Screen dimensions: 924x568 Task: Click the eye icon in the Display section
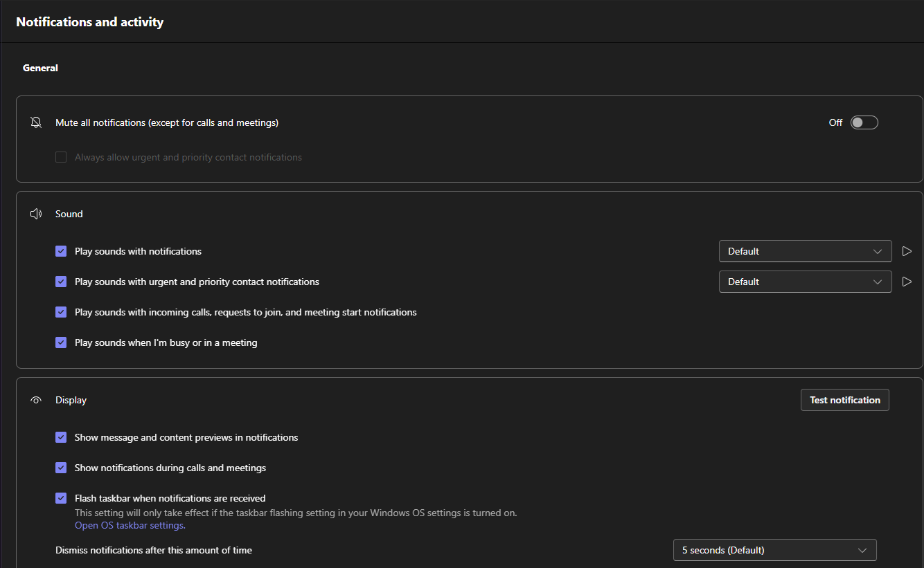(36, 400)
